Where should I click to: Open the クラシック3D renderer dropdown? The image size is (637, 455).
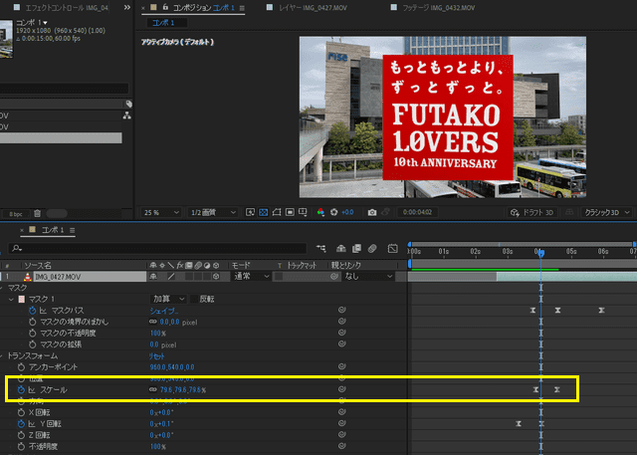pos(606,212)
